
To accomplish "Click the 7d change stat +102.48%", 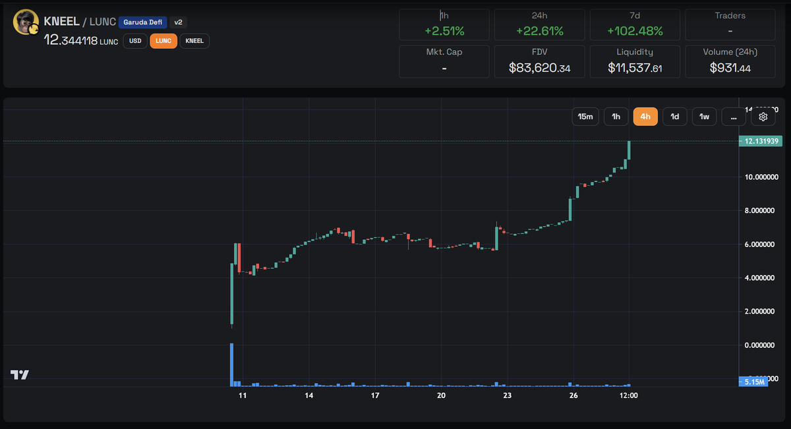I will [x=635, y=25].
